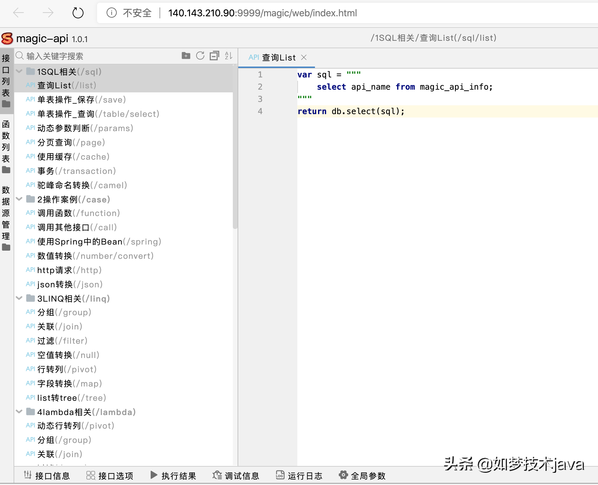Click the site info icon in the address bar

(111, 13)
